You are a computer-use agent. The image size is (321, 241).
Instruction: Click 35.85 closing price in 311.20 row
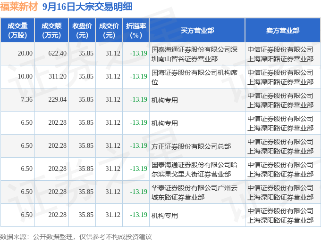point(86,77)
